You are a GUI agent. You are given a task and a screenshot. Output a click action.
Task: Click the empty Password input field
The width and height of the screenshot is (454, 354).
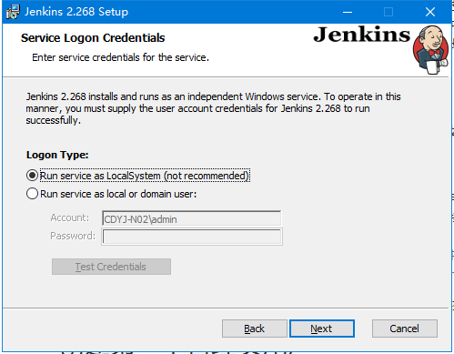pyautogui.click(x=192, y=237)
